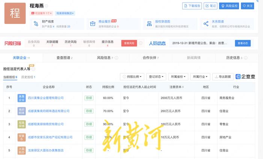Screen dimensions: 263x159
Task: Switch to the 风险信息 tab
Action: [x=107, y=58]
